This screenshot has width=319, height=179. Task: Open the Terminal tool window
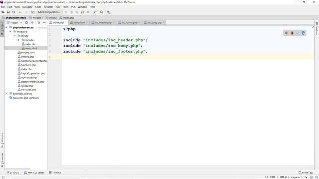point(55,173)
